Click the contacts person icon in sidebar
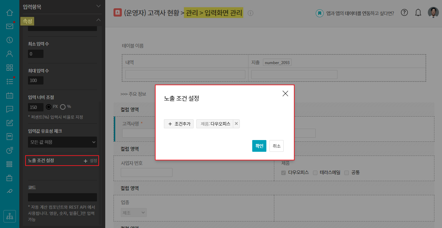442x228 pixels. [10, 54]
